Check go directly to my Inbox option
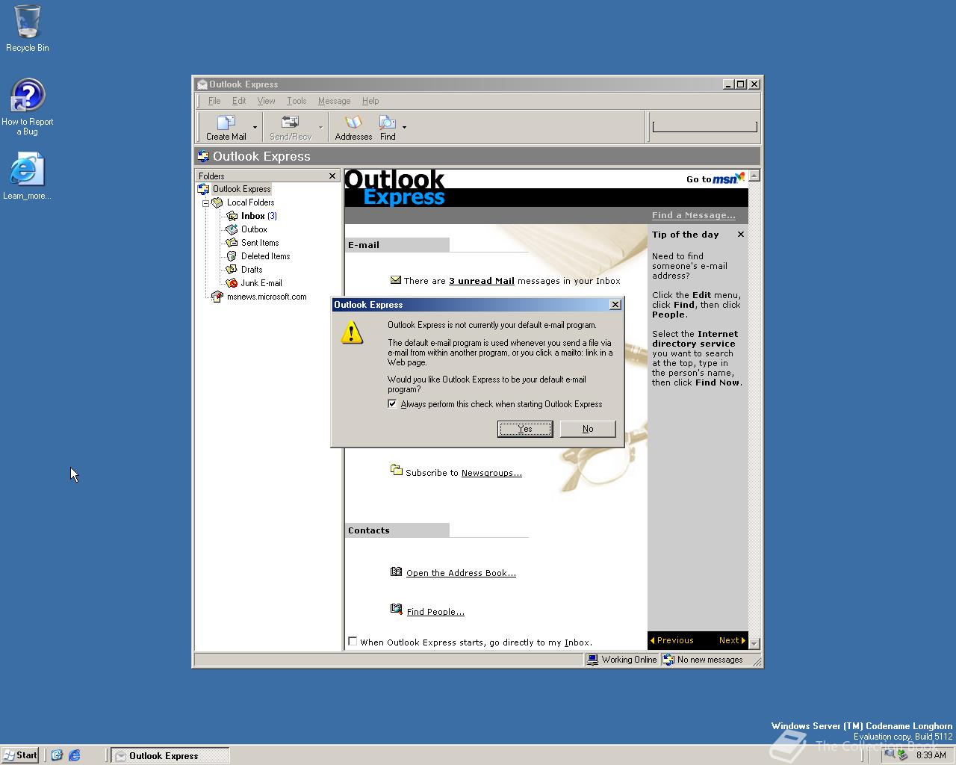956x765 pixels. [353, 641]
